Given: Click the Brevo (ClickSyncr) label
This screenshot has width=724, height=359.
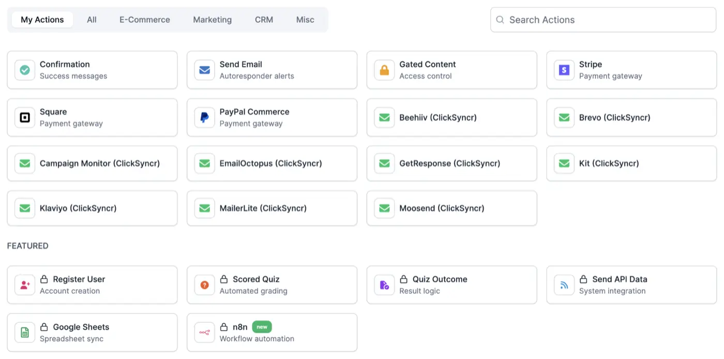Looking at the screenshot, I should click(x=615, y=117).
